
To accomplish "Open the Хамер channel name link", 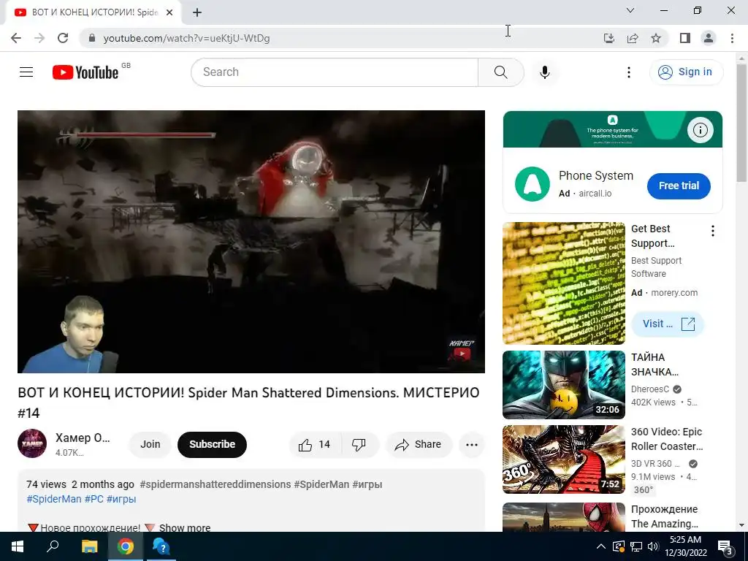I will tap(83, 438).
